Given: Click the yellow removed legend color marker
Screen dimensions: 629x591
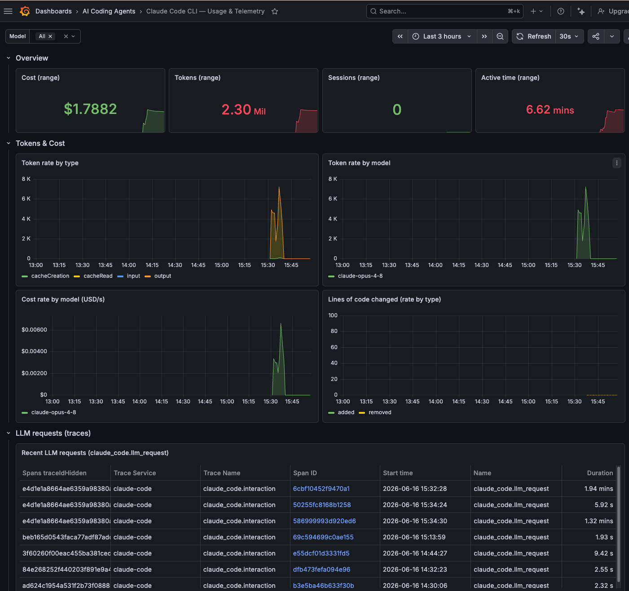Looking at the screenshot, I should [362, 413].
